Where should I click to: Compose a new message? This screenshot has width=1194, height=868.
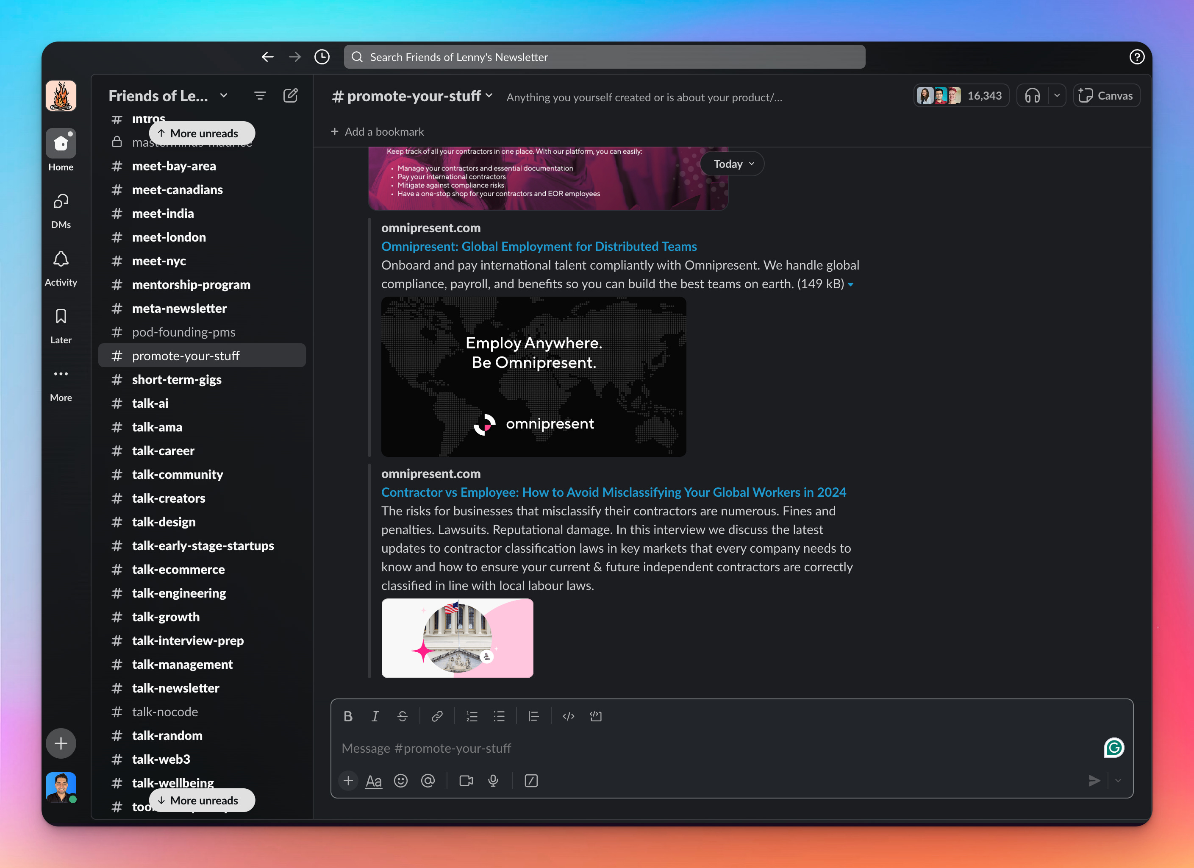(291, 96)
